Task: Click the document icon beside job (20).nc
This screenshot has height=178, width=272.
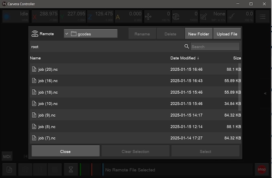Action: point(34,69)
